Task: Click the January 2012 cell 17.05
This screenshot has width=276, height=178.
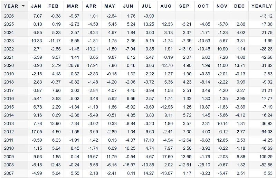Action: [x=37, y=132]
